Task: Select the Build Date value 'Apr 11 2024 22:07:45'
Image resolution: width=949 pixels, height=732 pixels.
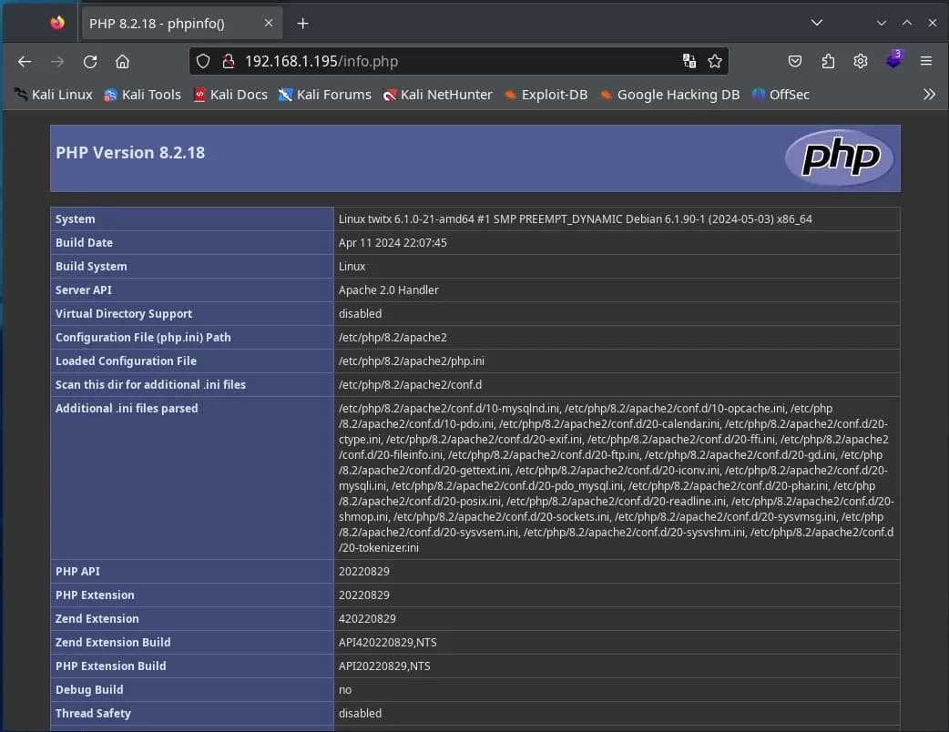Action: coord(393,242)
